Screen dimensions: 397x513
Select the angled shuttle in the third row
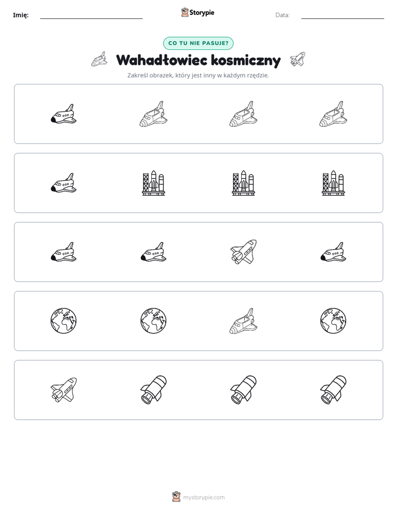[244, 252]
